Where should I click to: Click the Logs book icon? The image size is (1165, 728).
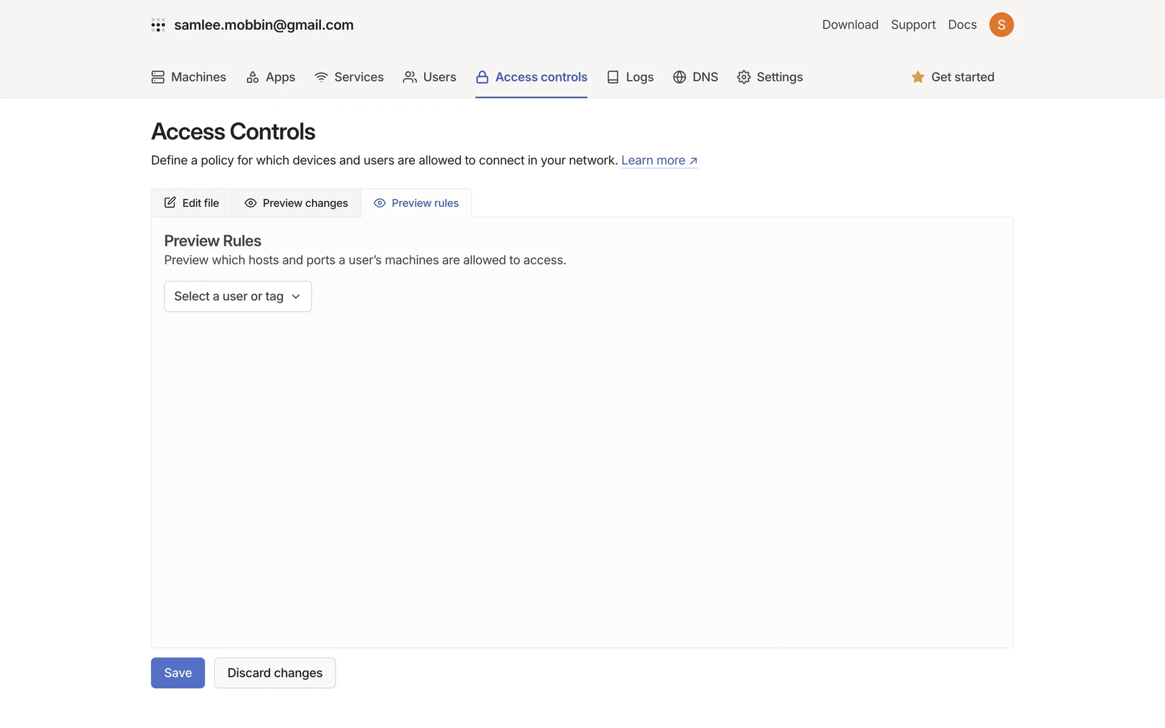pos(613,77)
